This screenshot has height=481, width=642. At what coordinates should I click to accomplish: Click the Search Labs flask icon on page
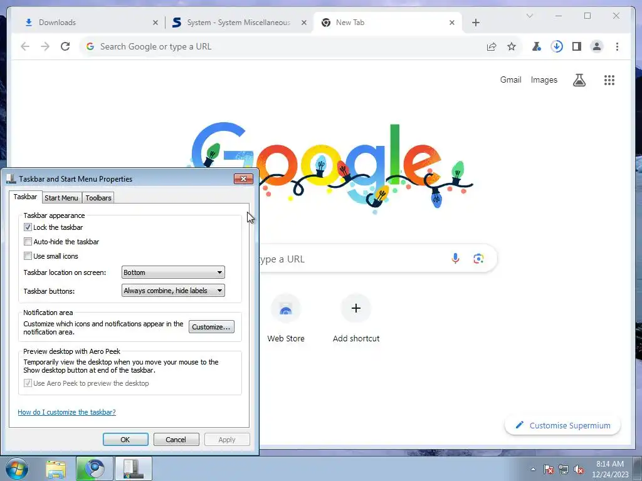[x=579, y=80]
